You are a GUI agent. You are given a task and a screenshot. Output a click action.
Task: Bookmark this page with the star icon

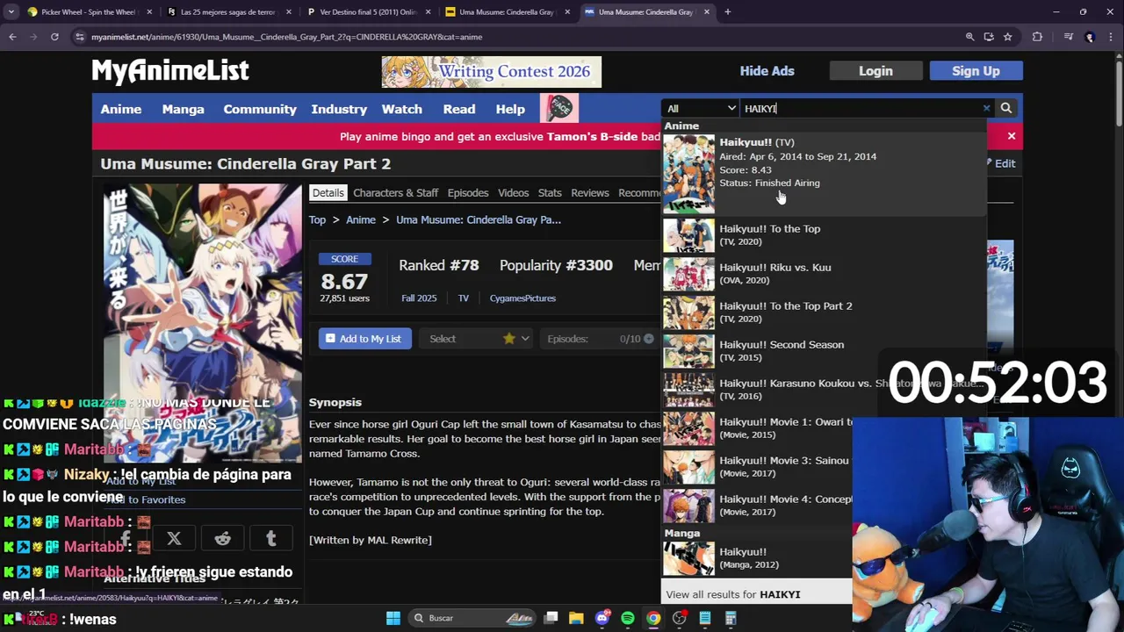point(1007,37)
